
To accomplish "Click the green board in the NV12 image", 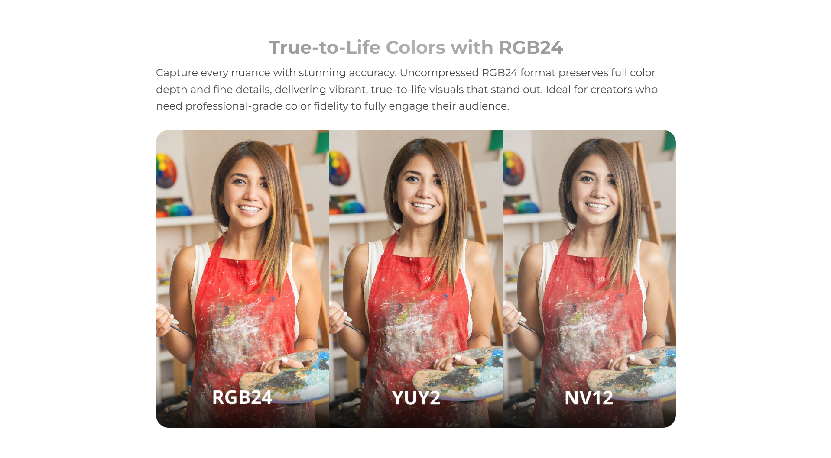I will tap(669, 139).
